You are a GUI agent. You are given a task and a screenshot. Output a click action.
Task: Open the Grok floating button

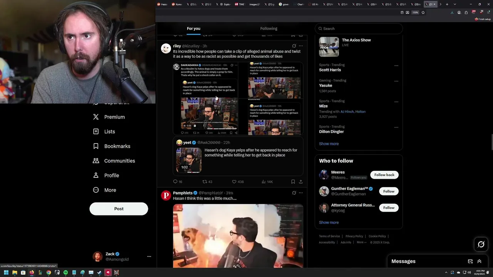tap(481, 244)
